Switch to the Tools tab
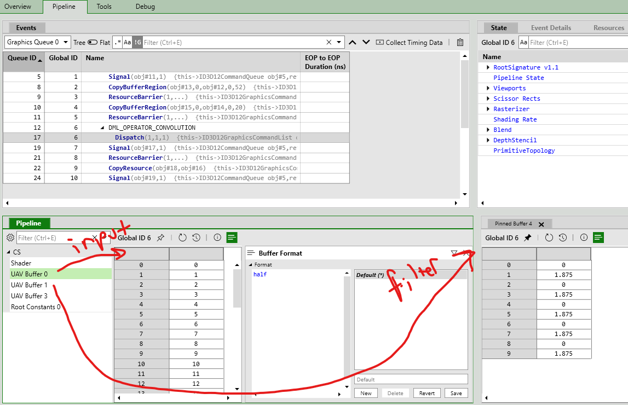 [104, 7]
